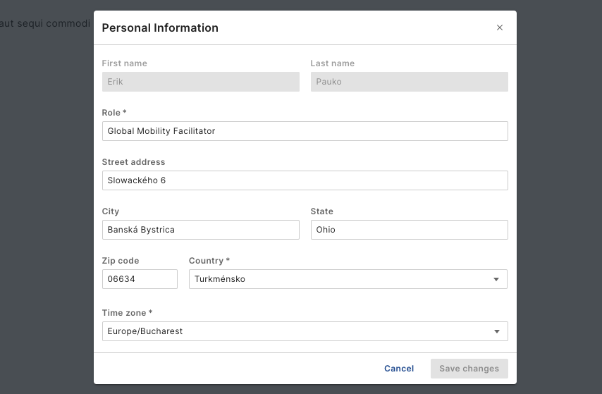The image size is (602, 394).
Task: Open the Country select showing Turkménsko
Action: [x=338, y=279]
